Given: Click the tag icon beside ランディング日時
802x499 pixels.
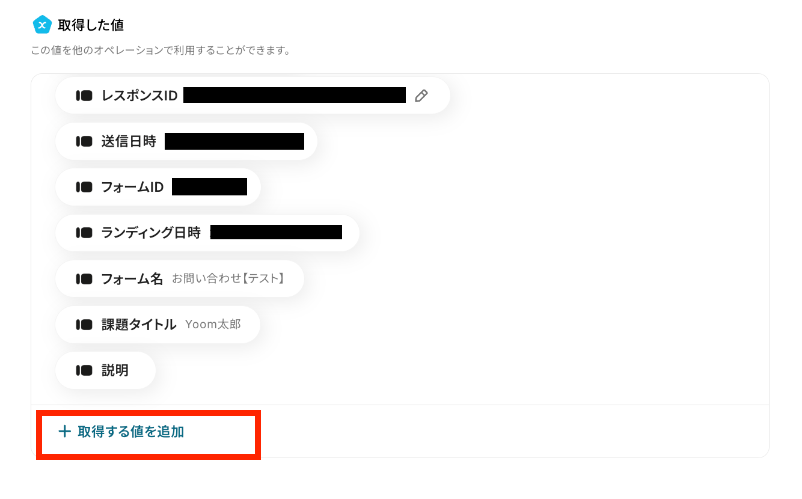Looking at the screenshot, I should (x=84, y=233).
